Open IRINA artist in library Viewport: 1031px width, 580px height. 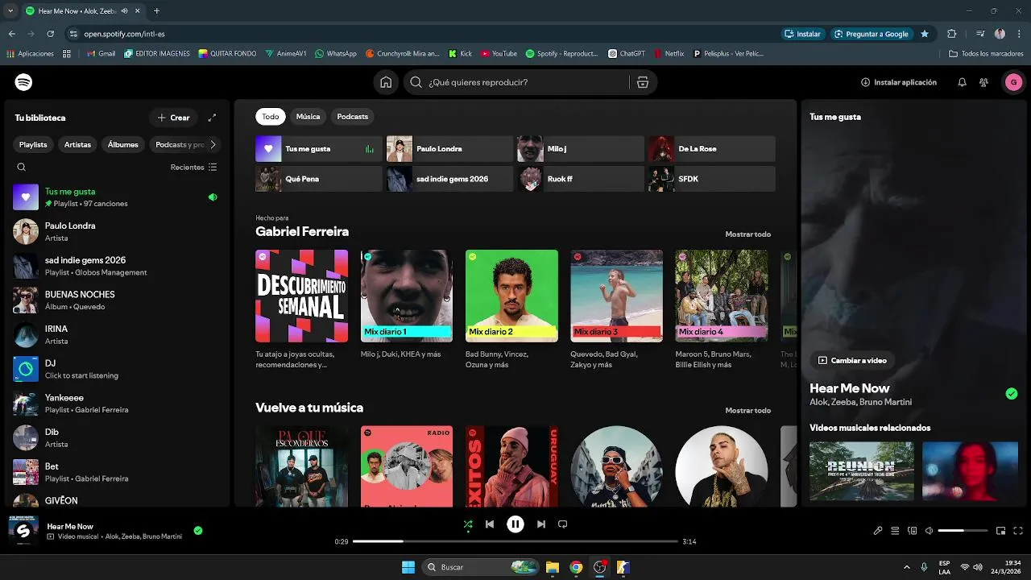117,335
